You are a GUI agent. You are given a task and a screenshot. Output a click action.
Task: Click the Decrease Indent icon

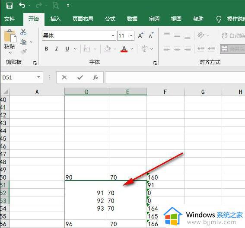pos(201,49)
